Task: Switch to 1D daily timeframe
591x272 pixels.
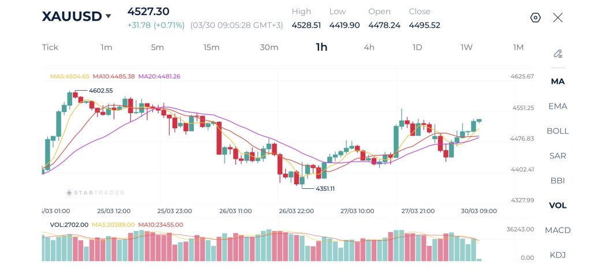Action: coord(417,47)
